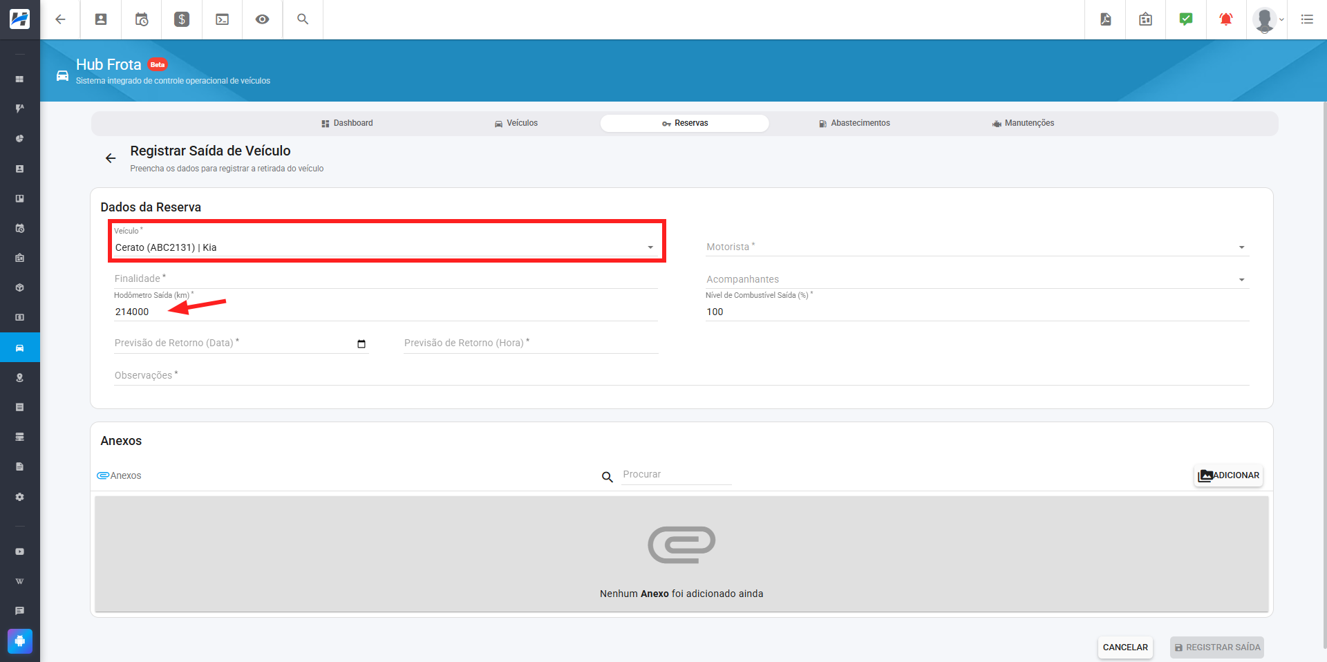Click the back arrow beside Registrar Saída de Veículo
1327x662 pixels.
tap(111, 158)
